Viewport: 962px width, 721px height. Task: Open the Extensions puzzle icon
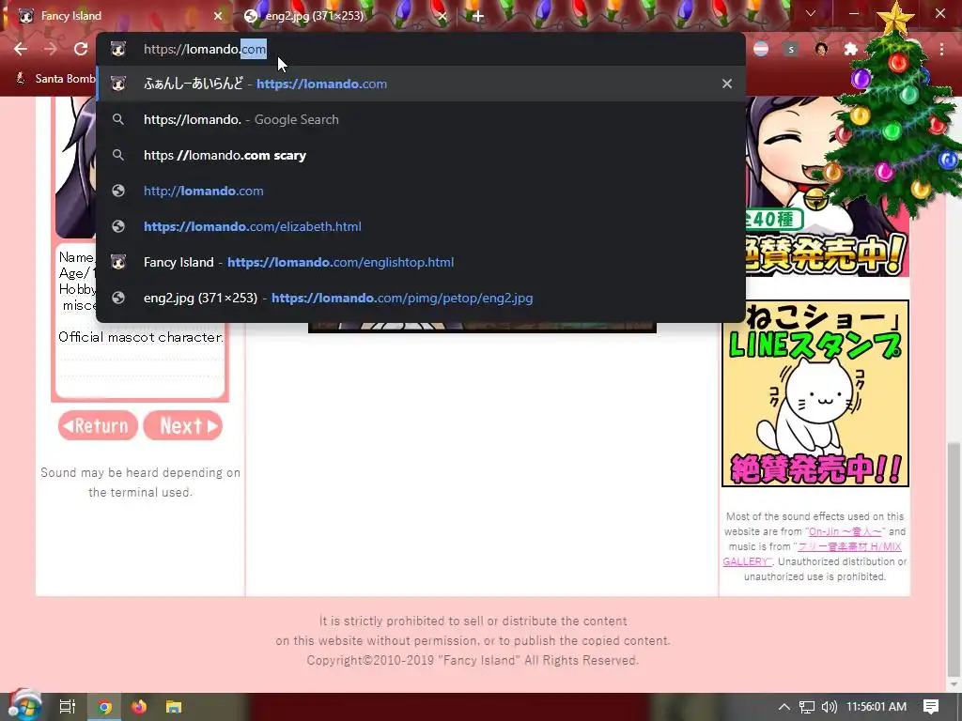point(851,49)
